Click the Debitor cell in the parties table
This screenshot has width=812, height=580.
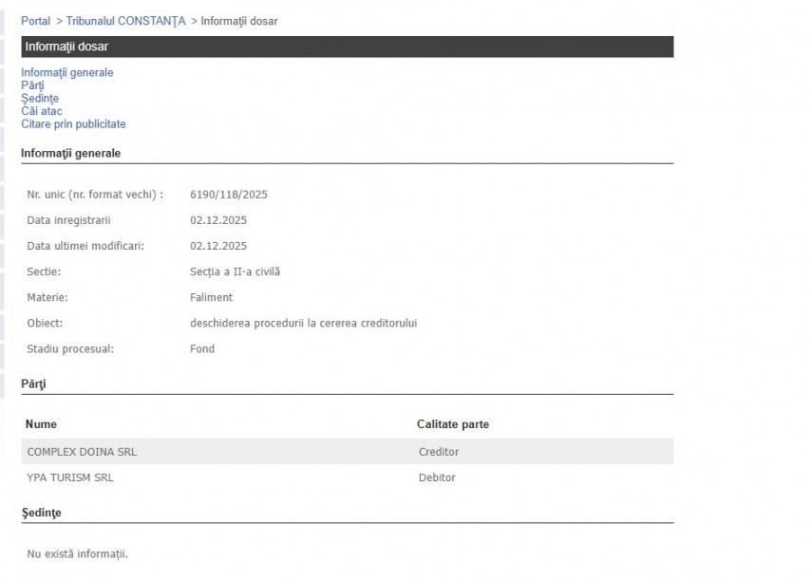pyautogui.click(x=437, y=477)
